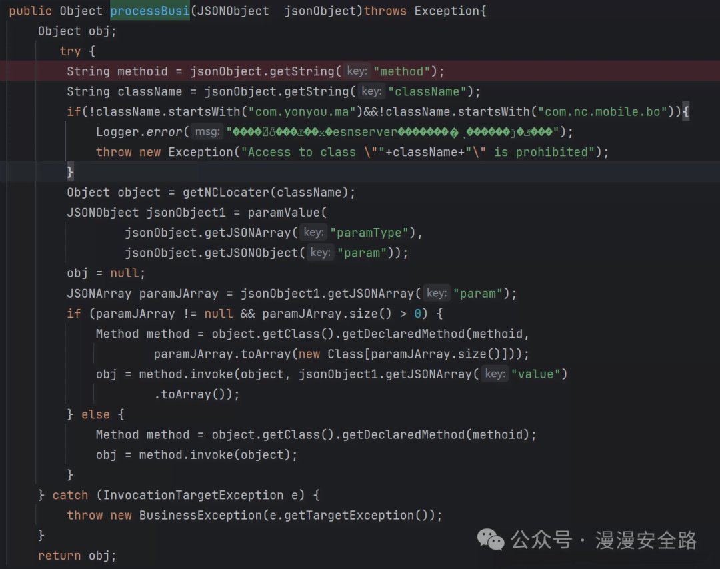Click 'paramJArray.size() > 0' condition
Viewport: 720px width, 569px height.
341,314
